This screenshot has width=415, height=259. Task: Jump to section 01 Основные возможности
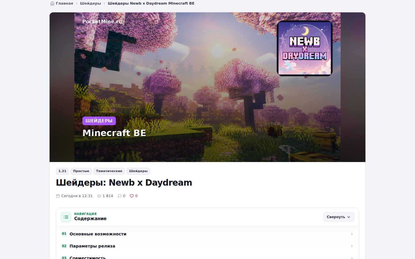click(x=207, y=234)
